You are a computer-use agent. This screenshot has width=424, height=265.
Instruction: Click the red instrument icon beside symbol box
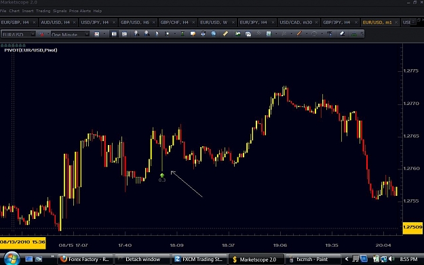coord(41,34)
